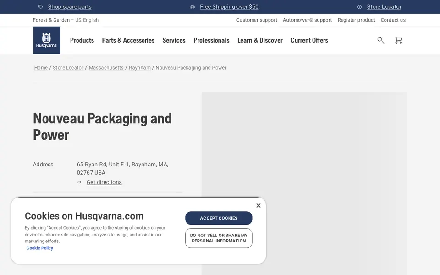Click the Forest & Garden text

(51, 20)
